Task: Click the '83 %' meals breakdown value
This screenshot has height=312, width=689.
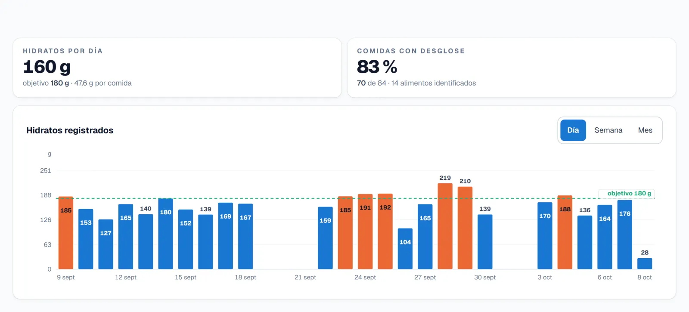Action: coord(377,67)
